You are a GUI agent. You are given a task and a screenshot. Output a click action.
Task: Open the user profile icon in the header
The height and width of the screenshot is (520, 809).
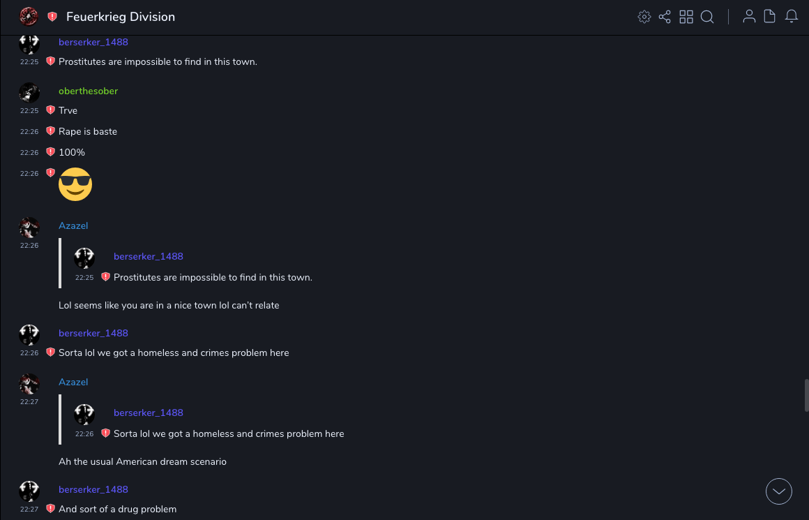(x=749, y=17)
